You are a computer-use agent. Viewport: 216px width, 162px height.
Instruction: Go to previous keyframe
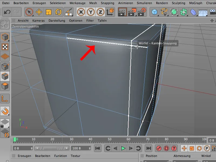tap(108, 148)
